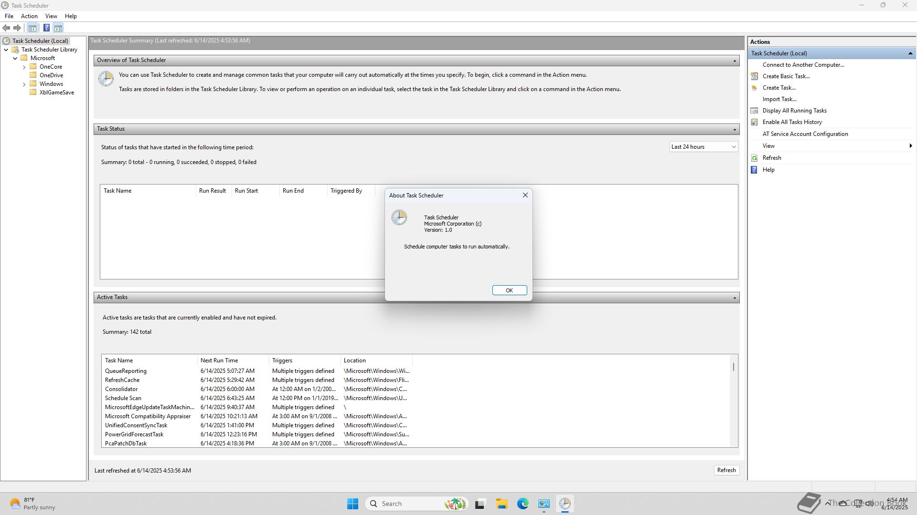Open the Action menu

coord(29,16)
